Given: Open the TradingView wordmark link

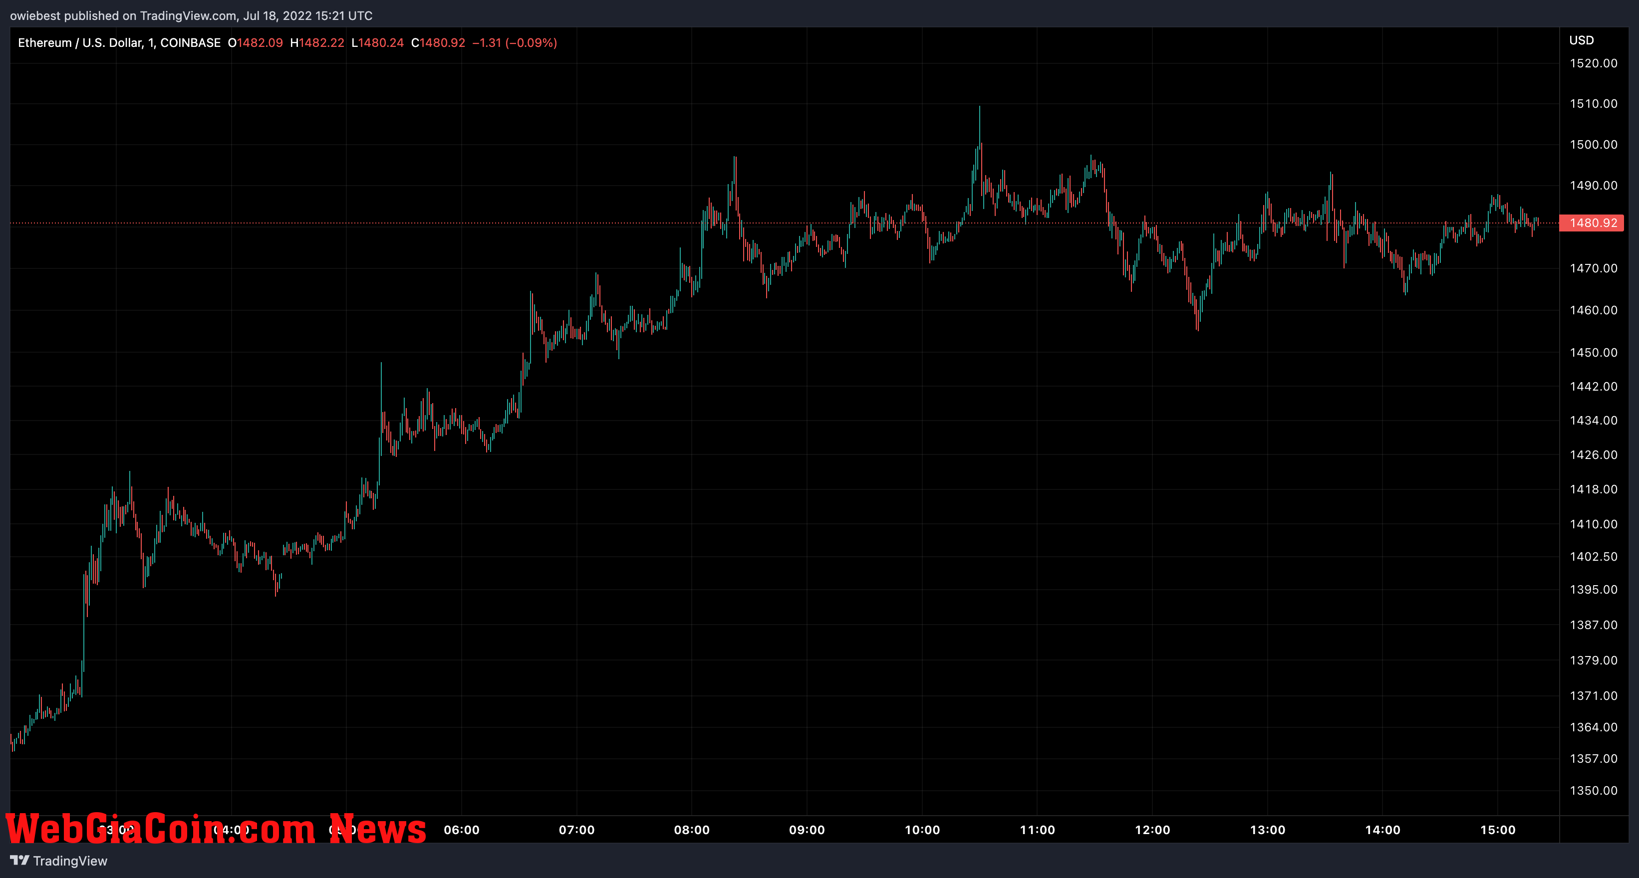Looking at the screenshot, I should [70, 861].
